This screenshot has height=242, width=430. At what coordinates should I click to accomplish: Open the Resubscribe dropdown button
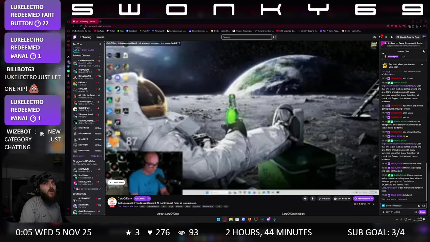pos(363,199)
